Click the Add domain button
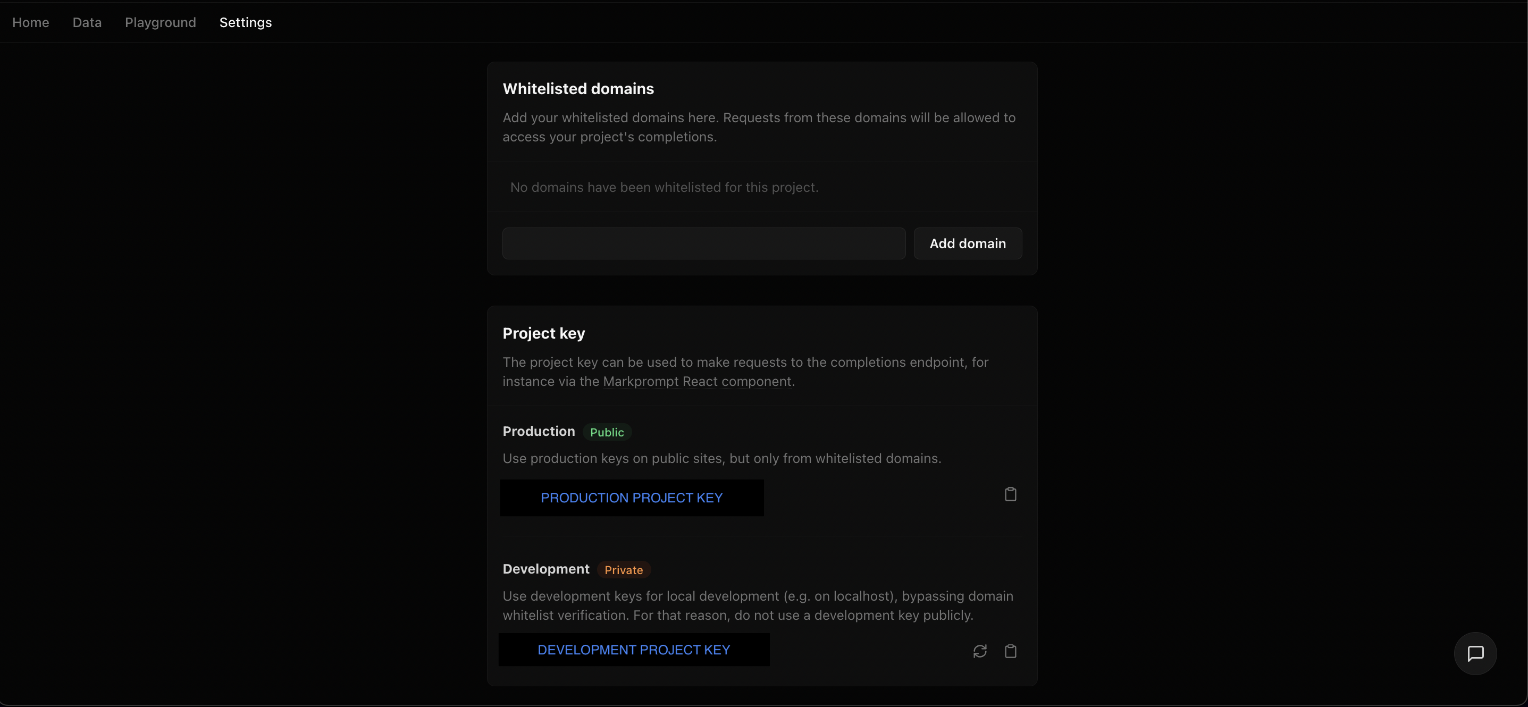This screenshot has height=707, width=1528. coord(968,243)
